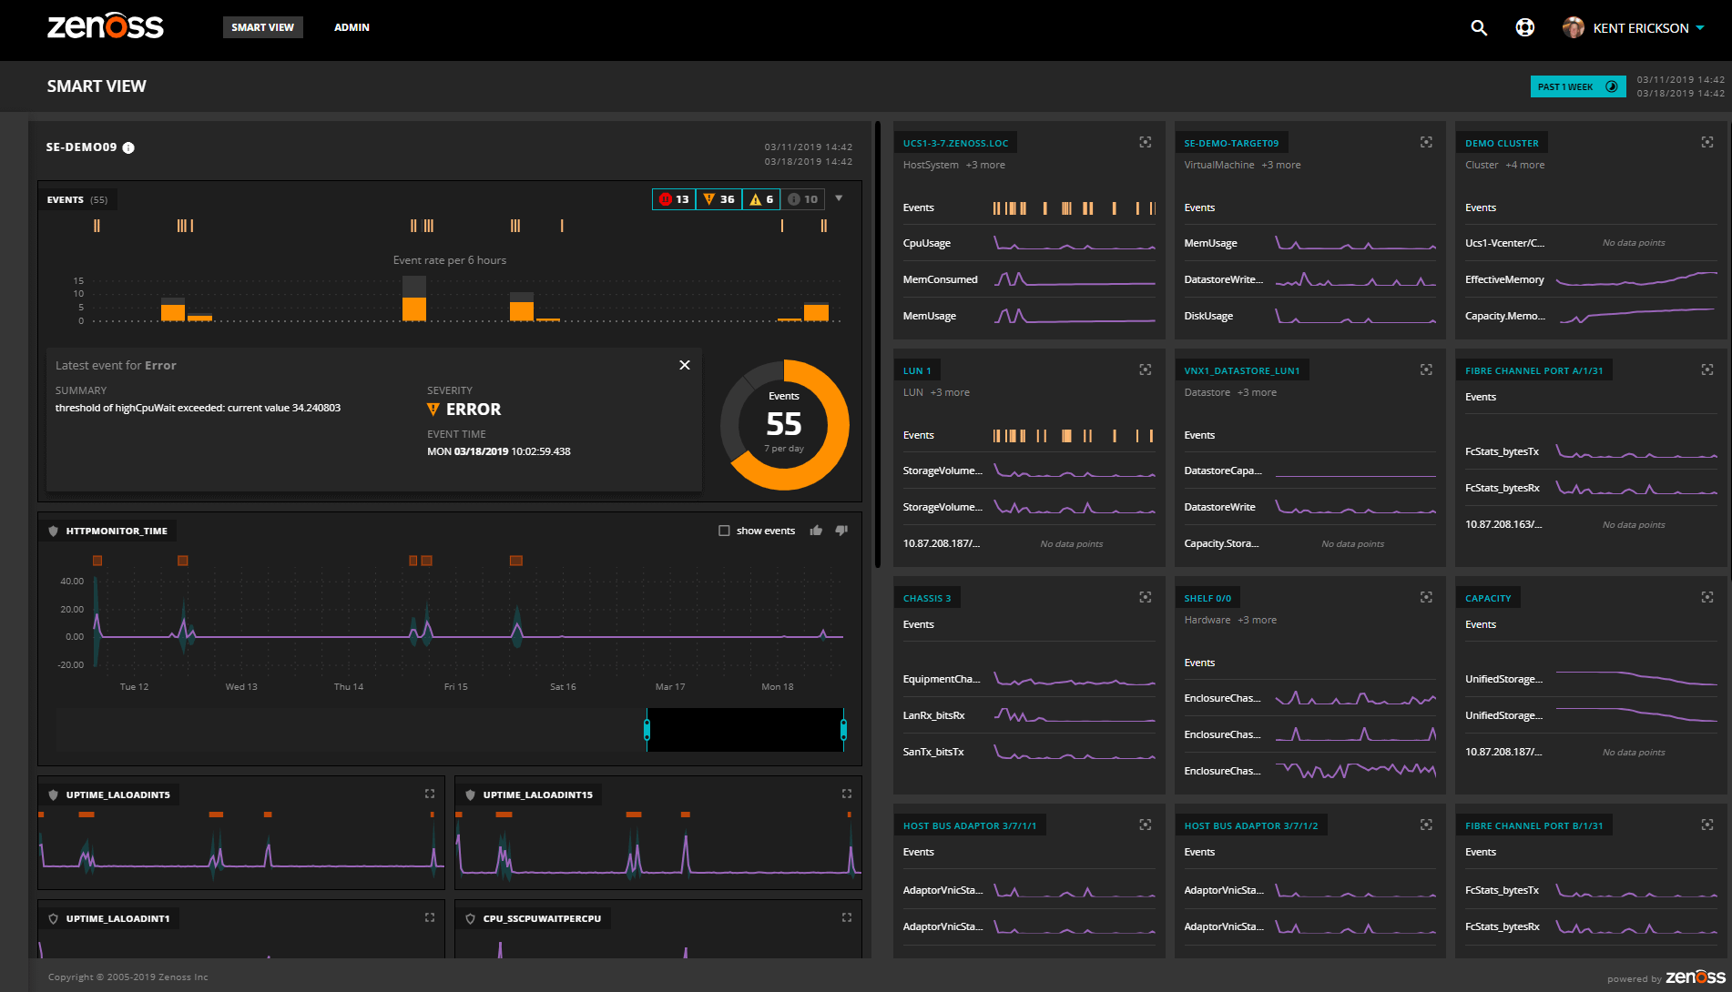Viewport: 1732px width, 992px height.
Task: Expand the UPTIME_LALOADINT15 graph
Action: (847, 794)
